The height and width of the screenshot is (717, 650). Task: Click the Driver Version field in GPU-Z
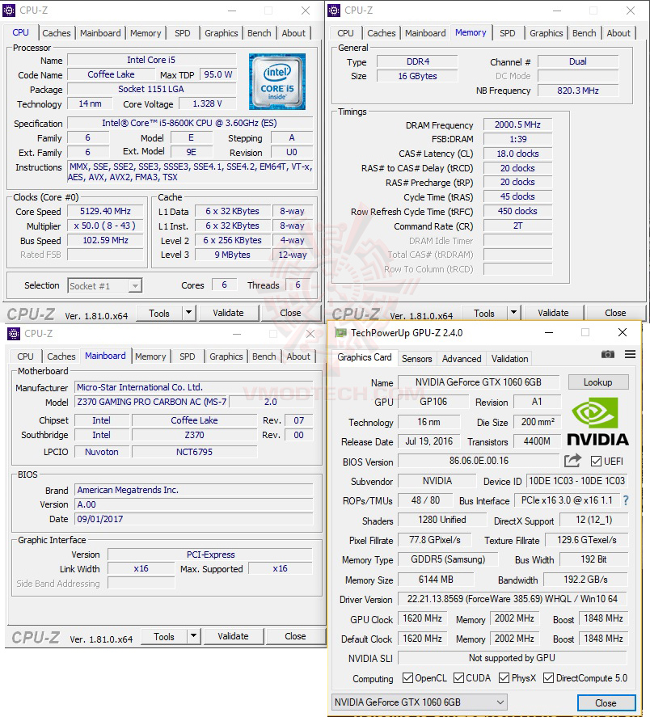click(x=513, y=598)
